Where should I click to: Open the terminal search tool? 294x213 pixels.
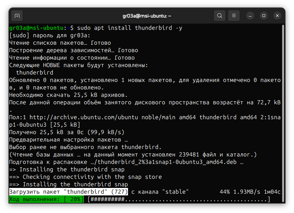pos(220,16)
